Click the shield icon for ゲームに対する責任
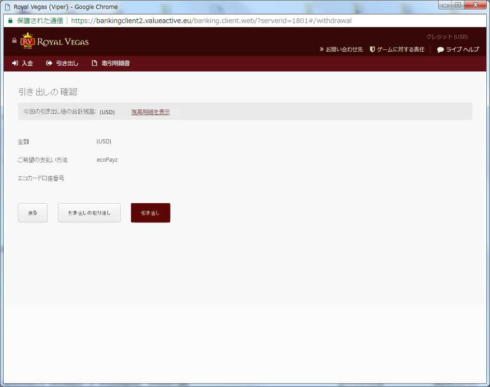This screenshot has width=490, height=387. click(x=372, y=49)
